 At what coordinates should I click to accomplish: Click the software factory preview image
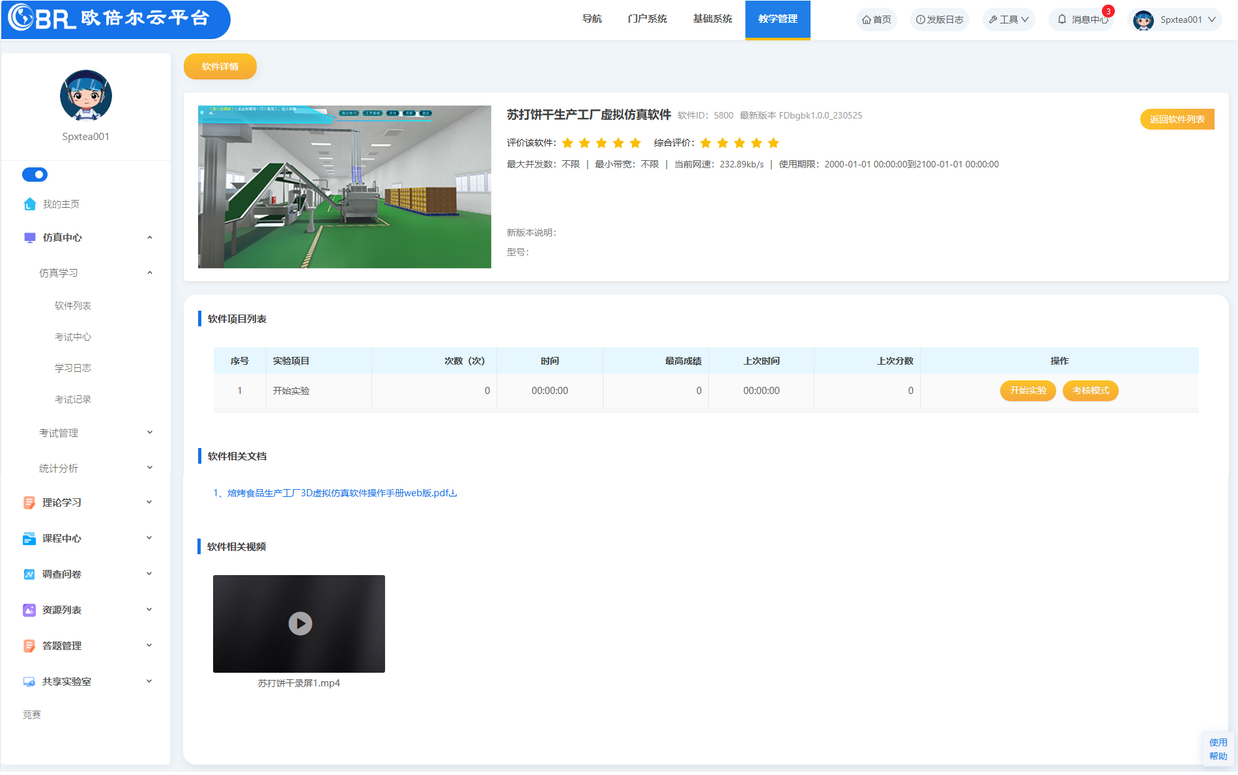[345, 187]
